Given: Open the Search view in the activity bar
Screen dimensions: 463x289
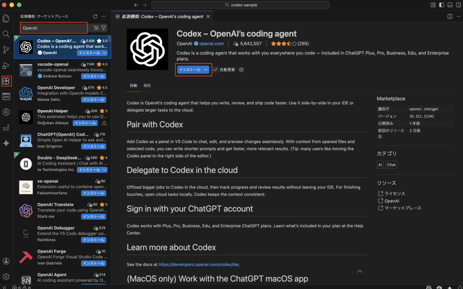Looking at the screenshot, I should (x=6, y=34).
